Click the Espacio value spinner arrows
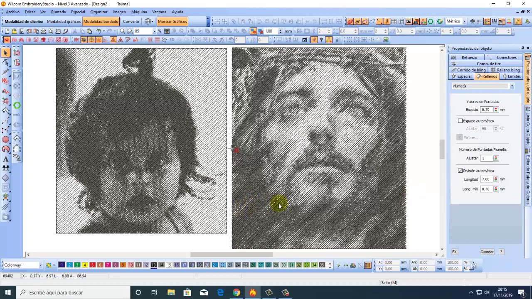The image size is (532, 299). [x=495, y=110]
